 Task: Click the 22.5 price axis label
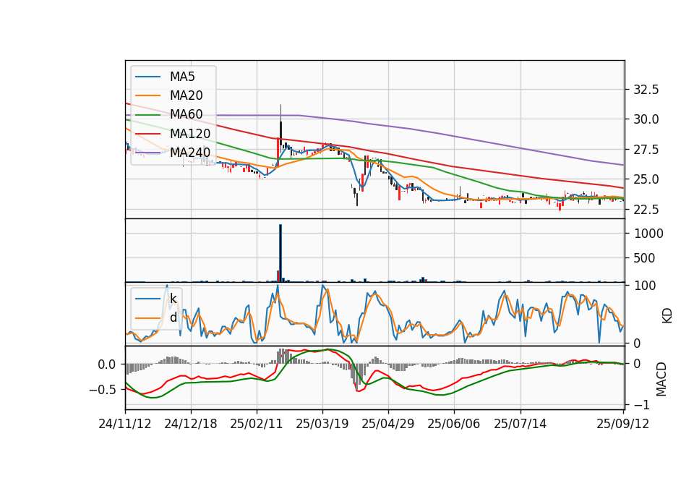646,210
